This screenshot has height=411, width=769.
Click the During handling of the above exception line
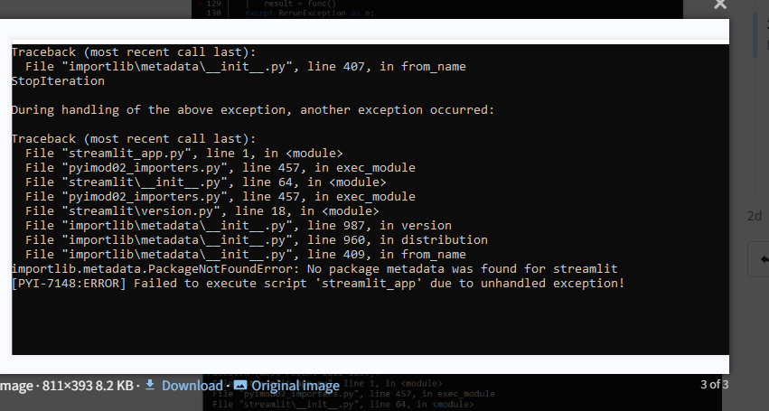[x=253, y=110]
